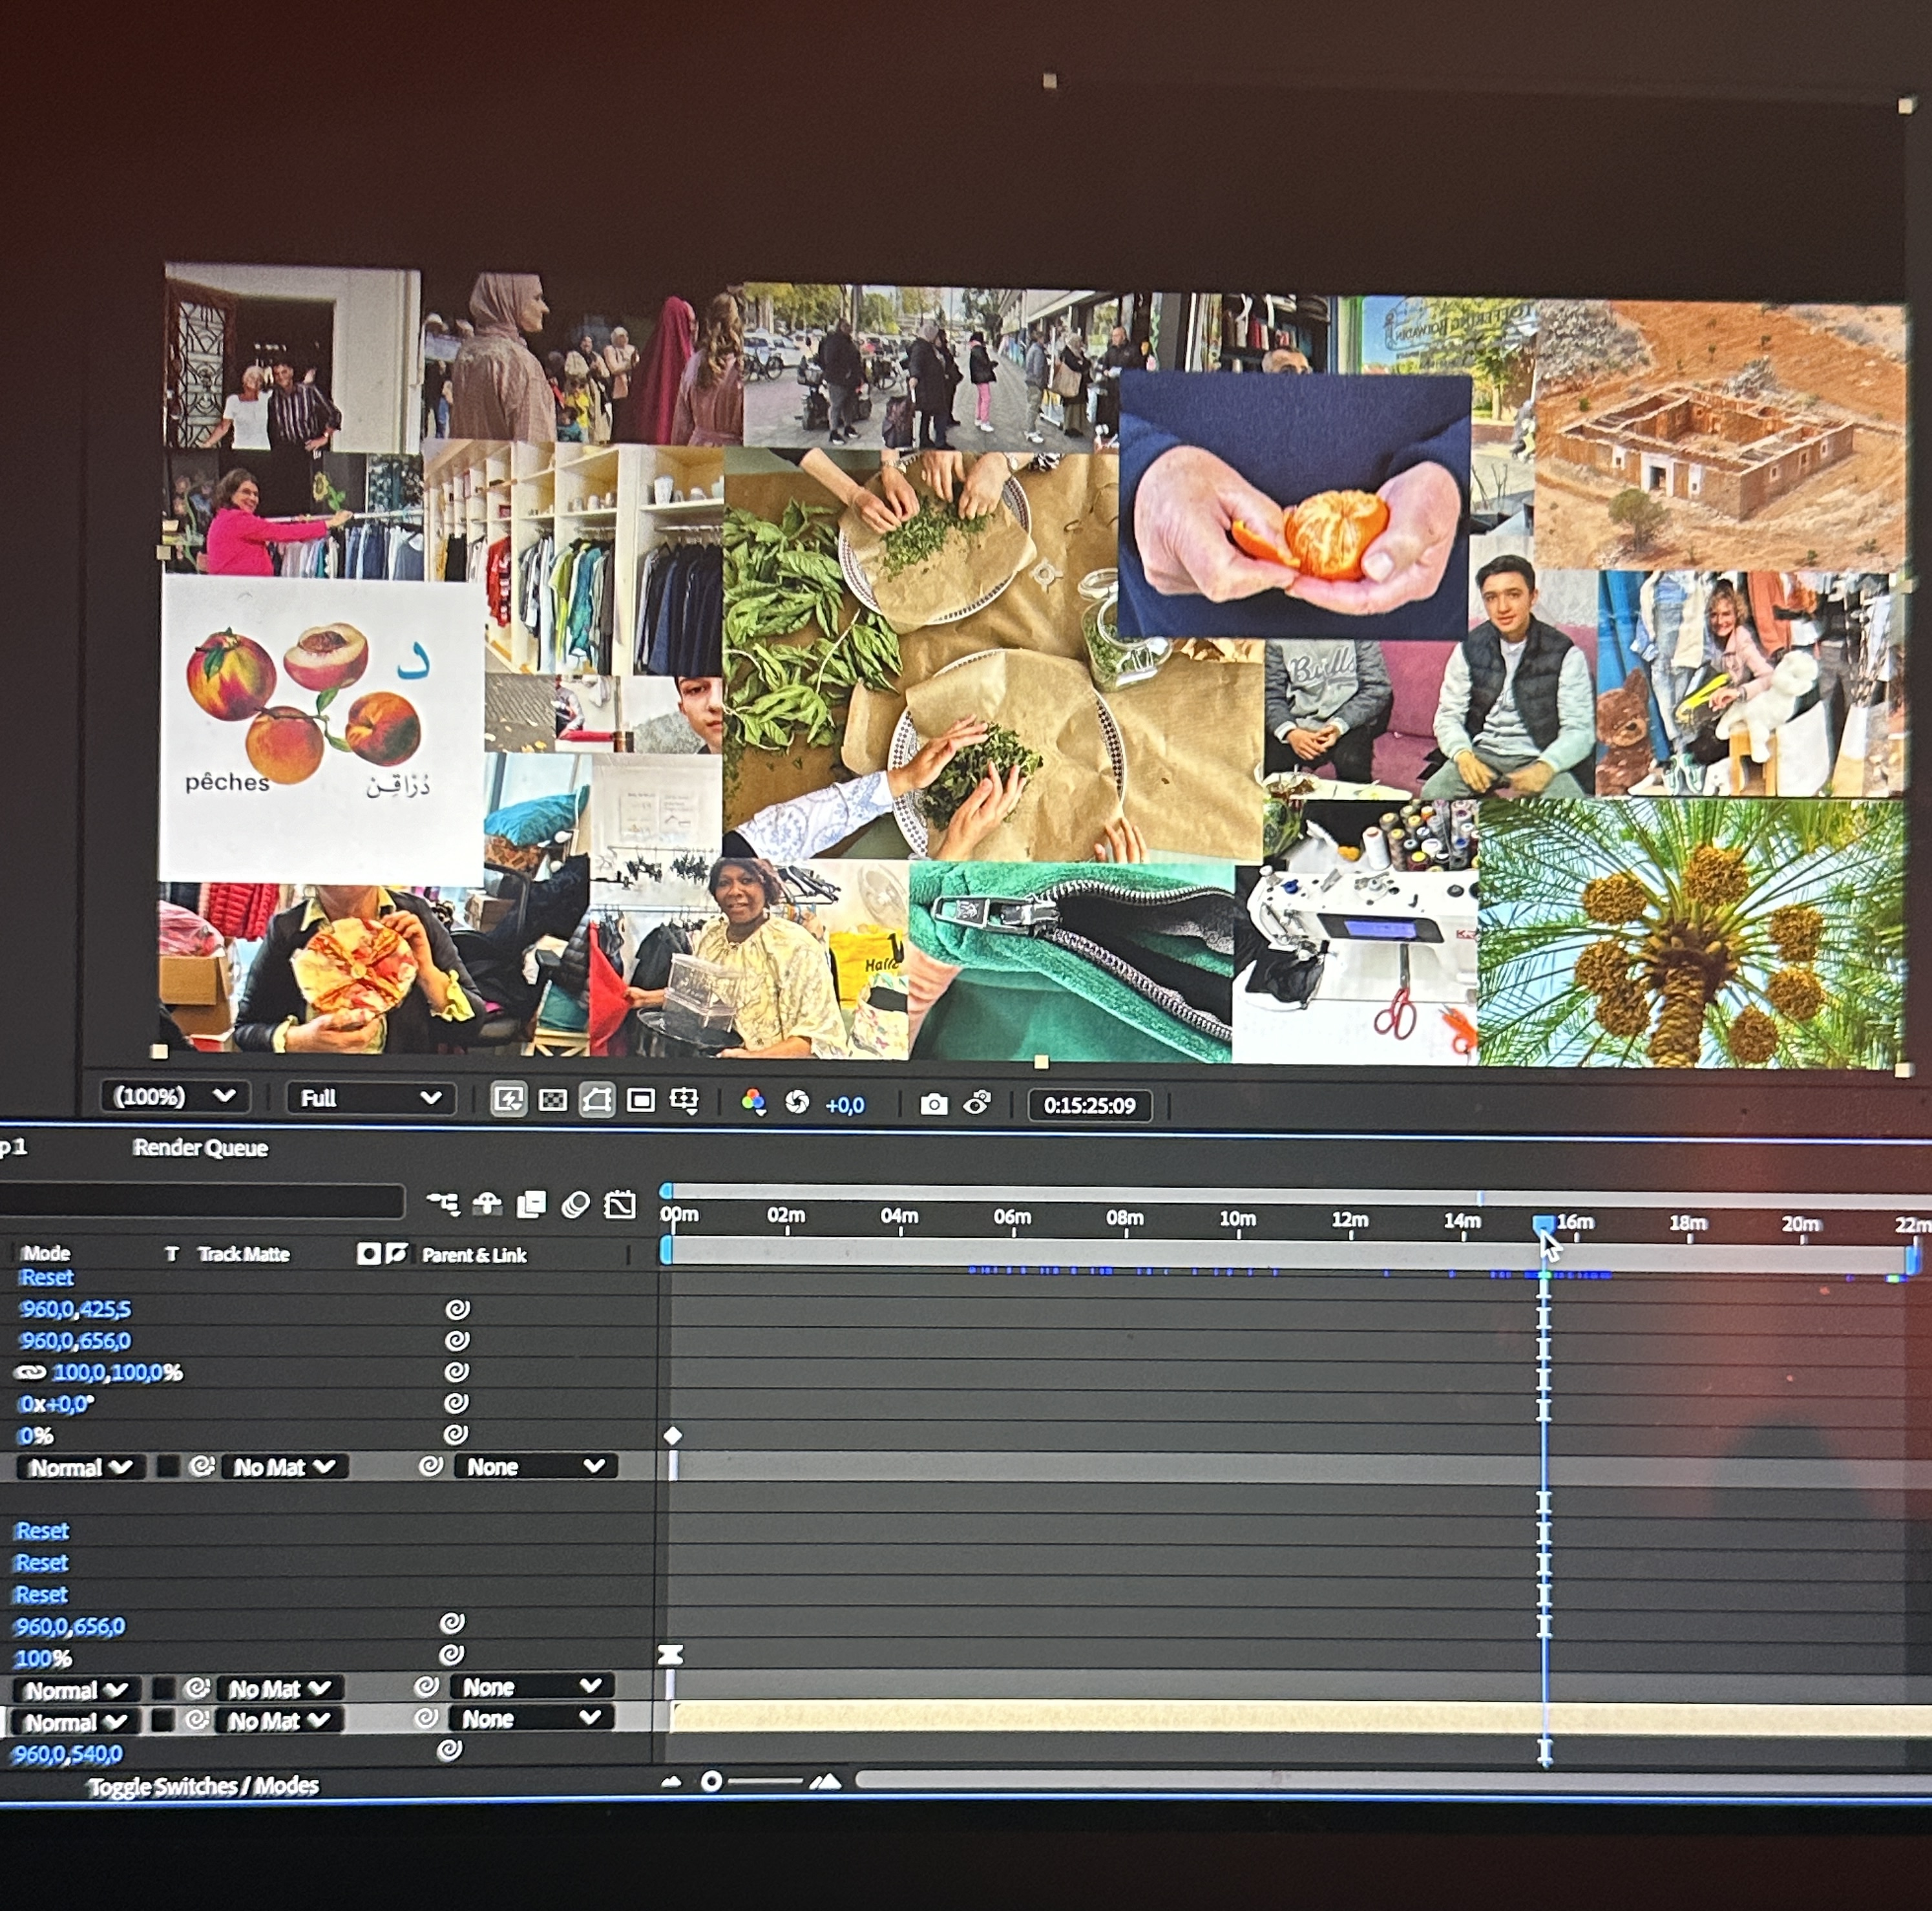Image resolution: width=1932 pixels, height=1911 pixels.
Task: Click the Region of Interest icon
Action: [640, 1101]
